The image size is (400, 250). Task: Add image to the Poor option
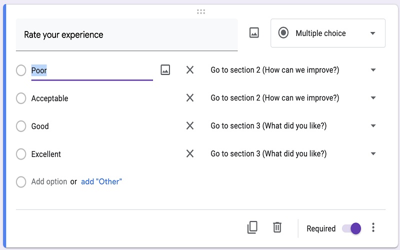click(x=165, y=70)
